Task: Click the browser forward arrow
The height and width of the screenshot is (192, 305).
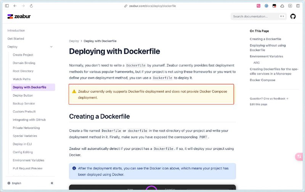Action: point(23,6)
